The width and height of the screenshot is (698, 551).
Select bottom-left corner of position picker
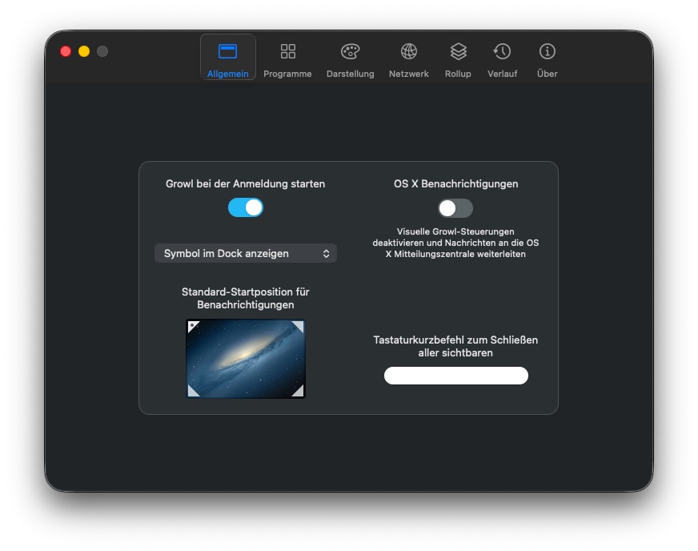click(x=193, y=391)
